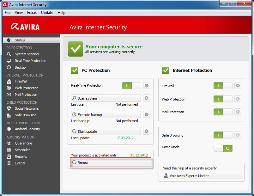Select Safe Browsing label in sidebar

[26, 115]
